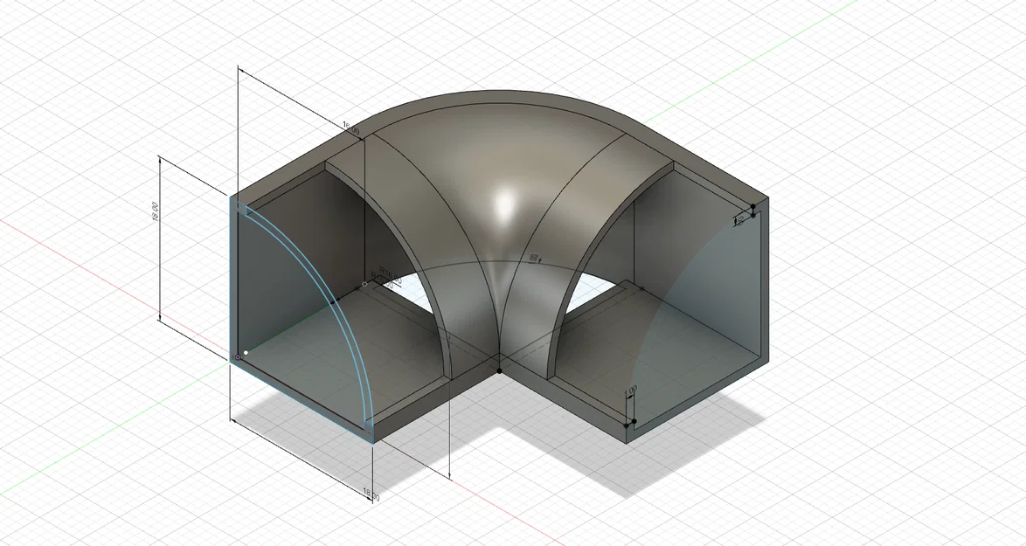Select the vertical 18.00 dimension on the left
Viewport: 1026px width, 546px height.
tap(155, 212)
